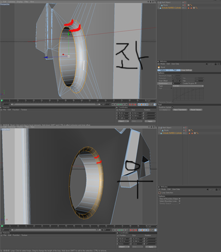Click the Subdivision value field
This screenshot has height=252, width=221.
coord(177,83)
